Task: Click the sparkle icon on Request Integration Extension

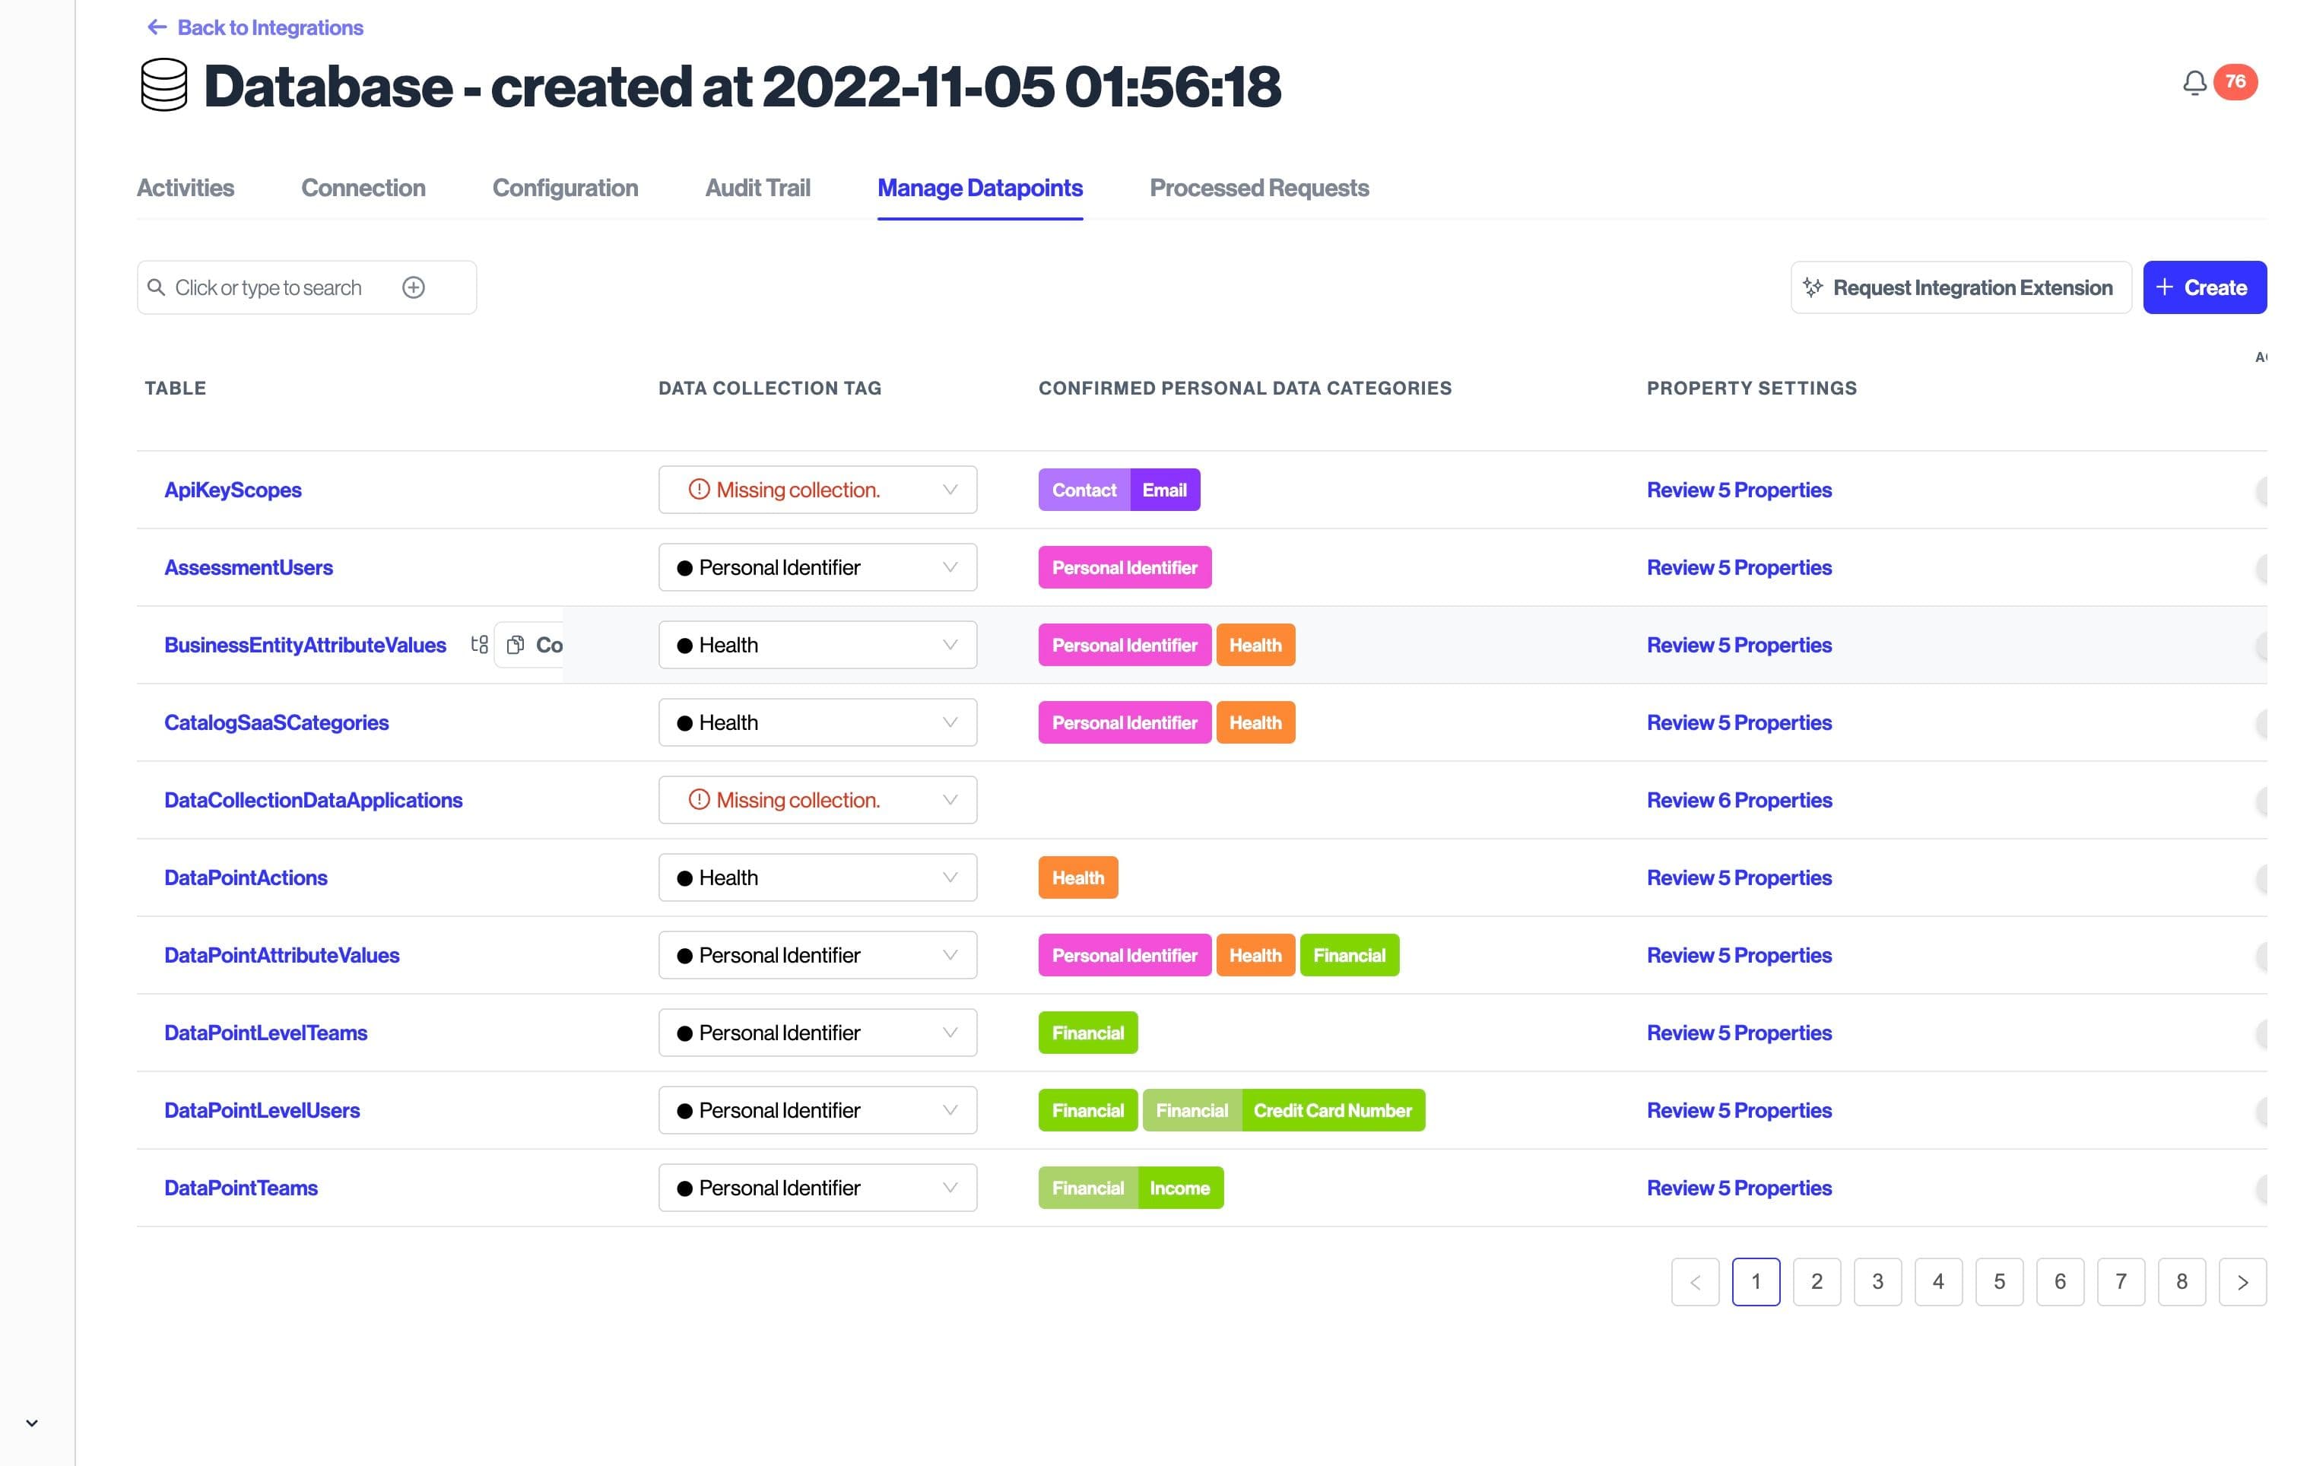Action: [1812, 288]
